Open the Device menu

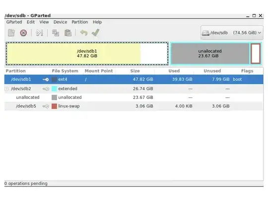pyautogui.click(x=60, y=22)
